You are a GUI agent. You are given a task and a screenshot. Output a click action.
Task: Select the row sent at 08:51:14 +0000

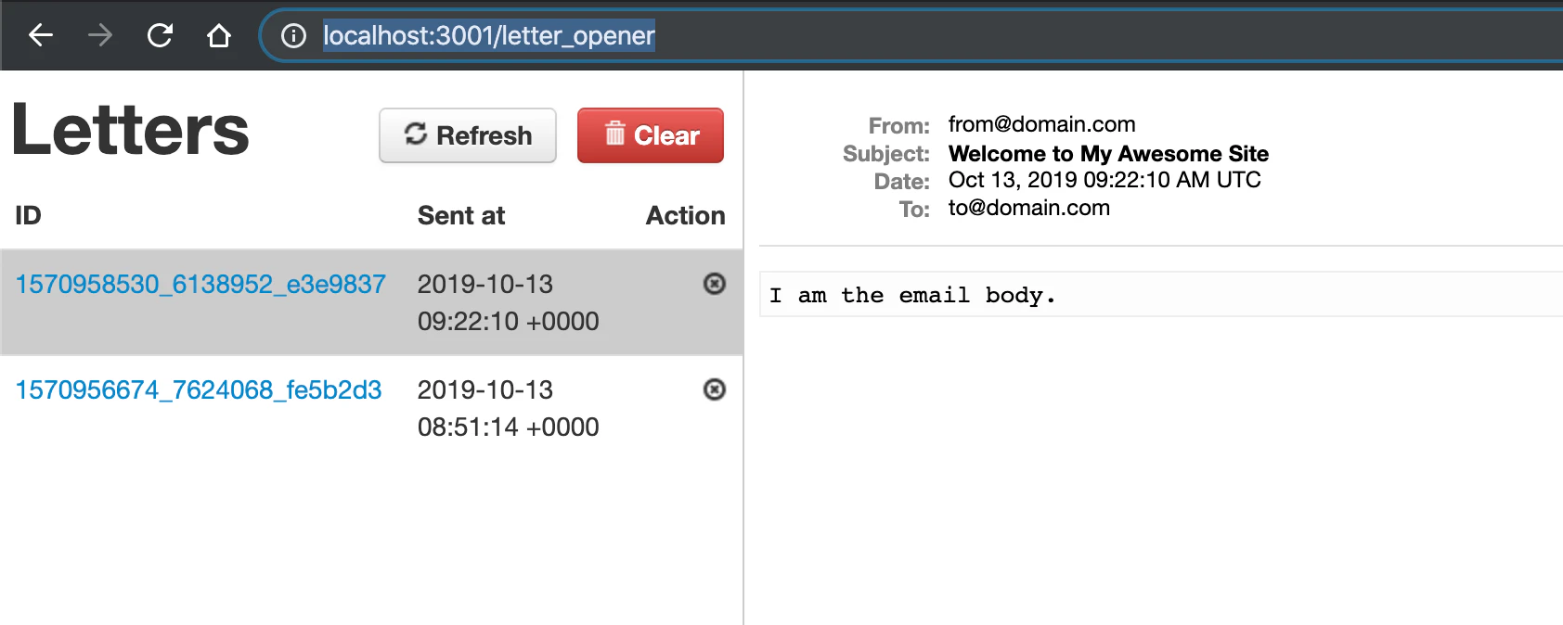coord(371,408)
